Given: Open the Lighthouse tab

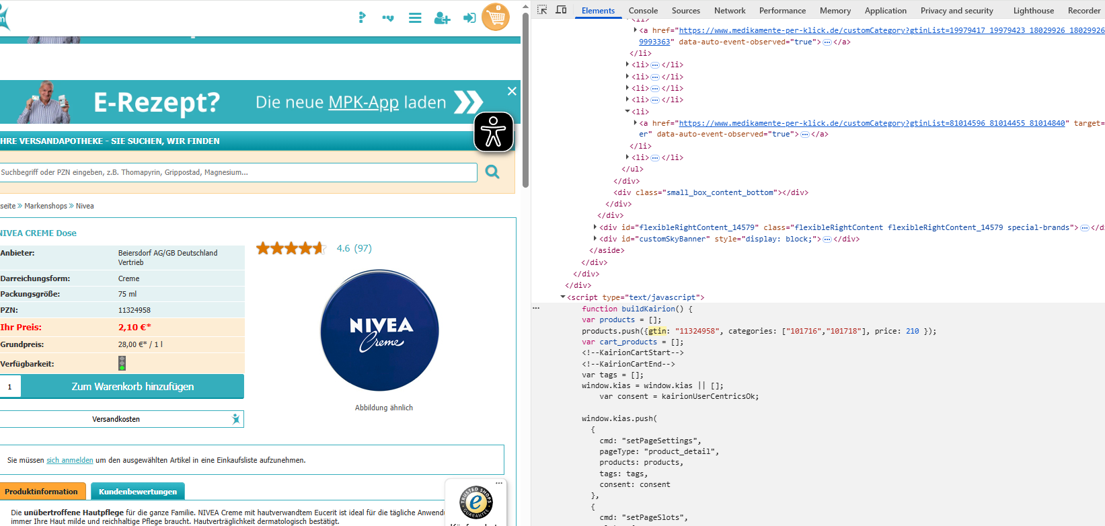Looking at the screenshot, I should [1034, 11].
